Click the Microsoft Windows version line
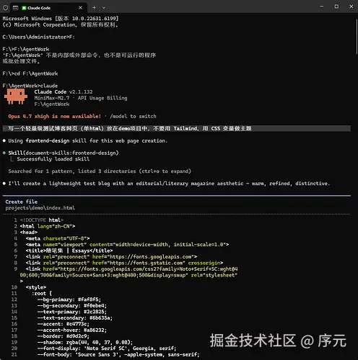 (x=61, y=19)
